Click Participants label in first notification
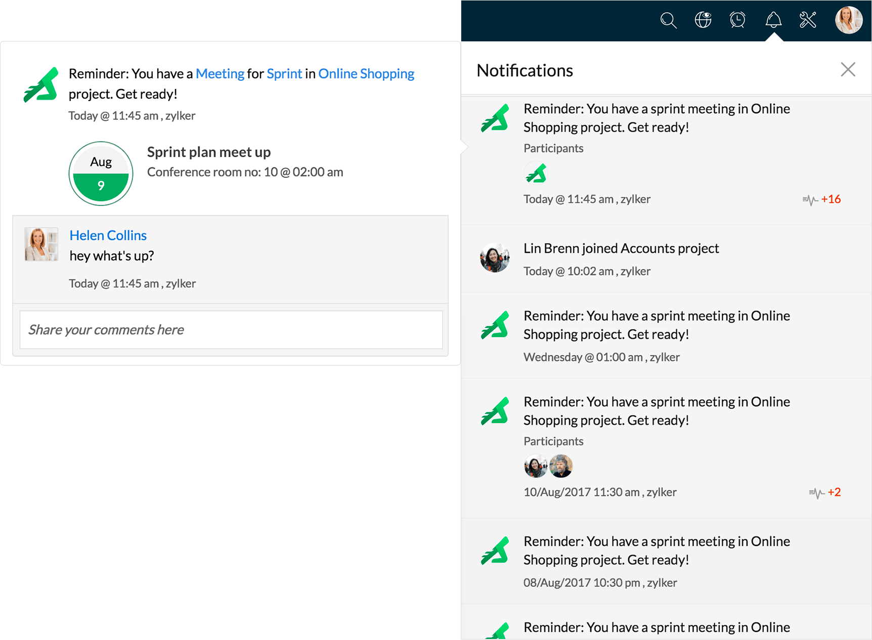Screen dimensions: 872x640 coord(553,148)
